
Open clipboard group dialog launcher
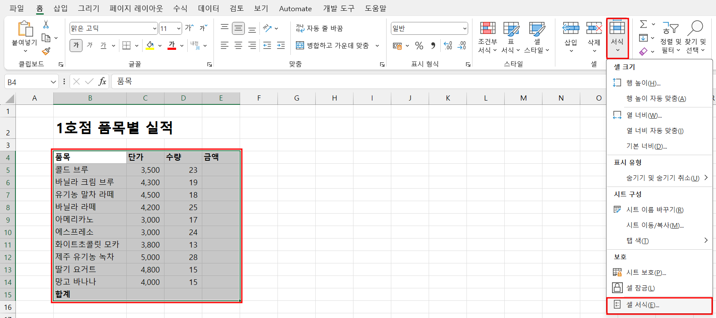(x=61, y=64)
